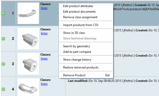159x96 pixels.
Task: Open the Motor class link in row 2
Action: click(x=44, y=33)
